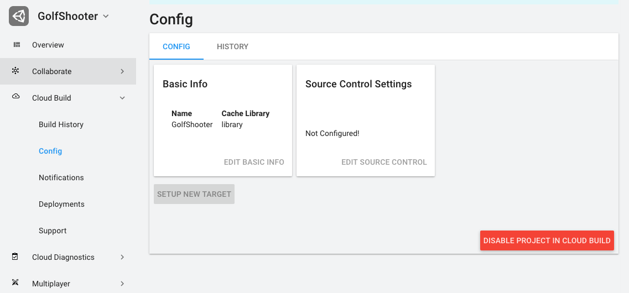Viewport: 629px width, 293px height.
Task: Click SETUP NEW TARGET button
Action: [194, 194]
